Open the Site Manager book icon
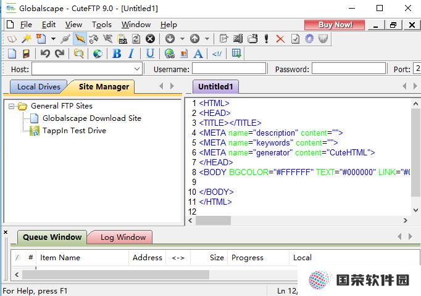 click(12, 39)
